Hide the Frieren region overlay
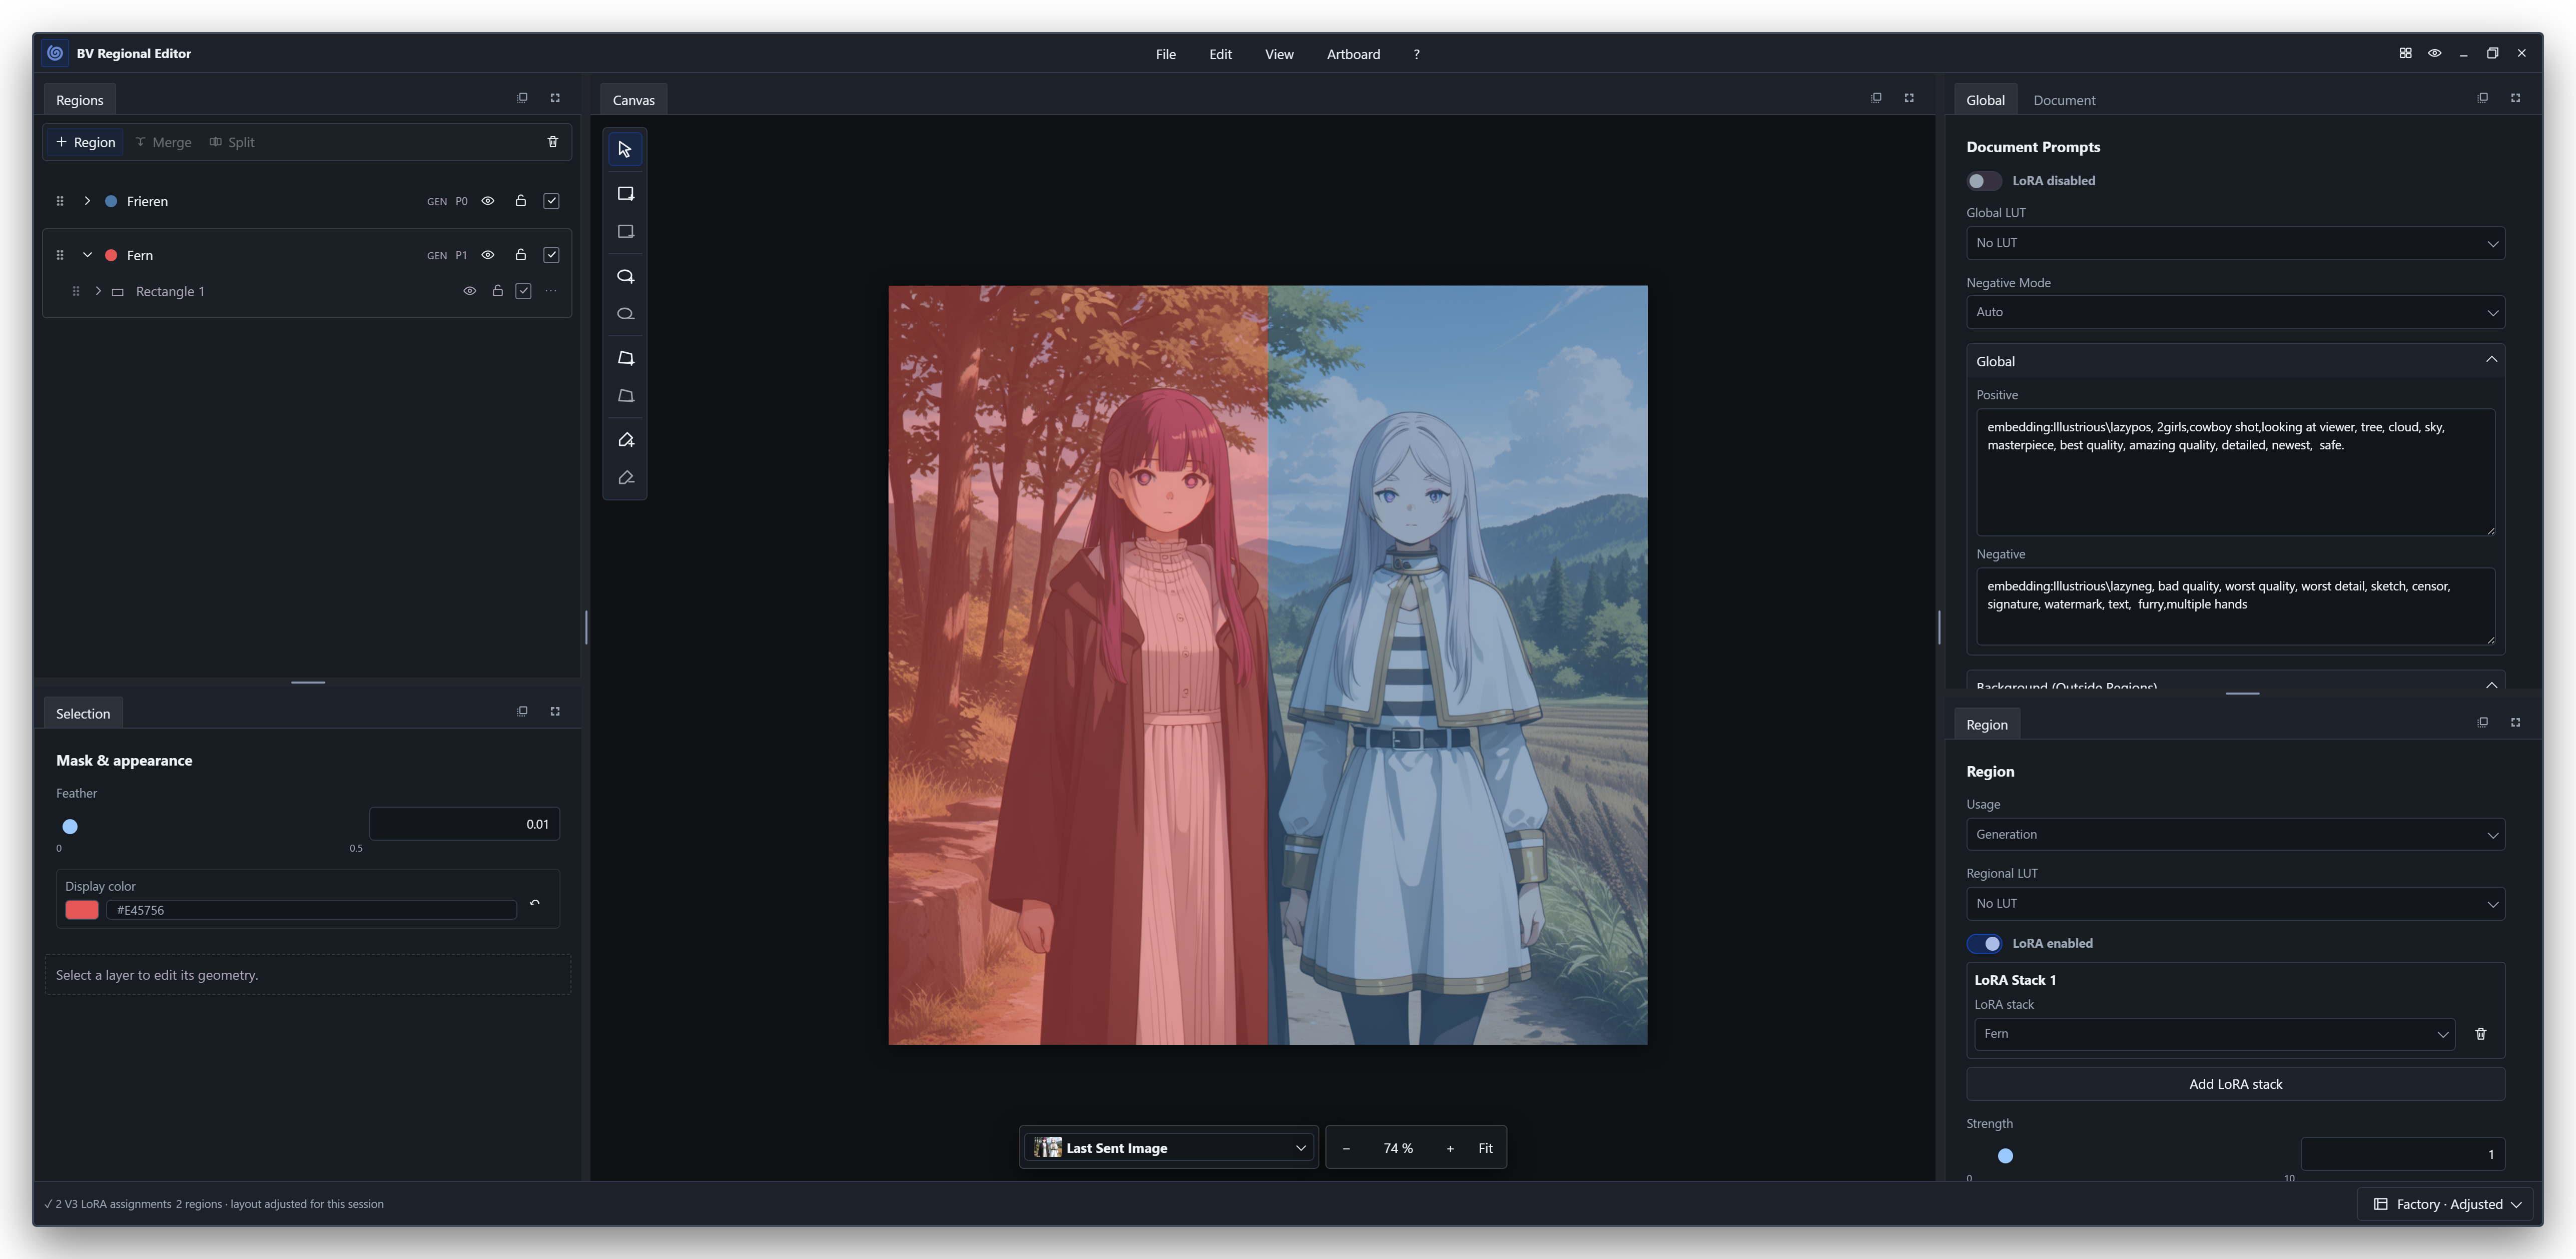The image size is (2576, 1259). (x=488, y=201)
